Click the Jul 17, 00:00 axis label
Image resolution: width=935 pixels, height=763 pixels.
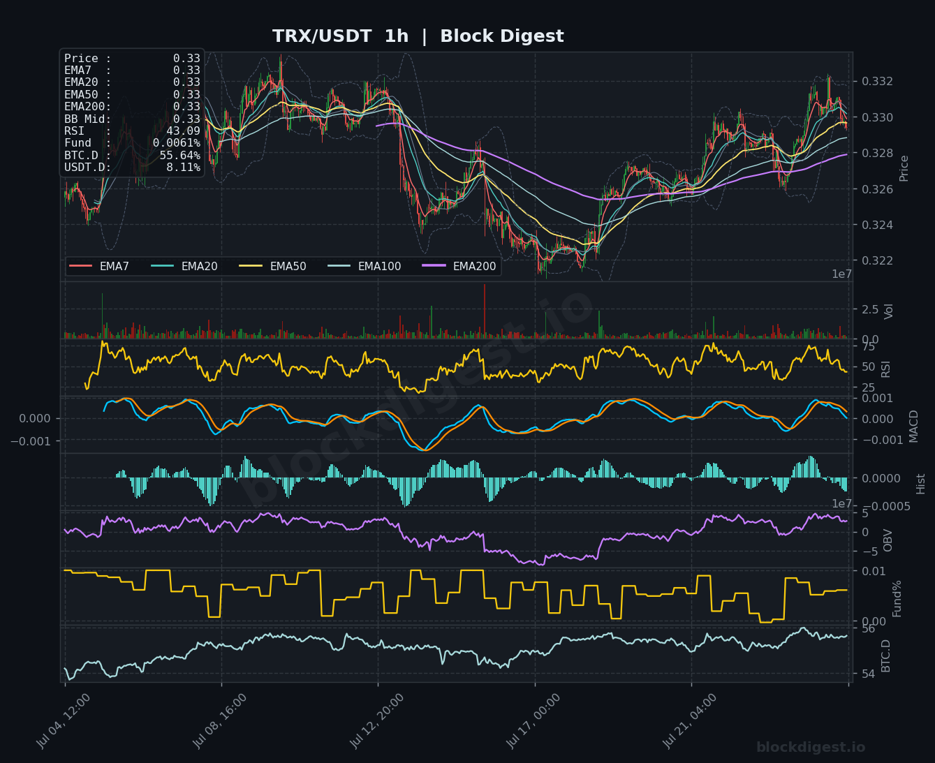pyautogui.click(x=533, y=721)
